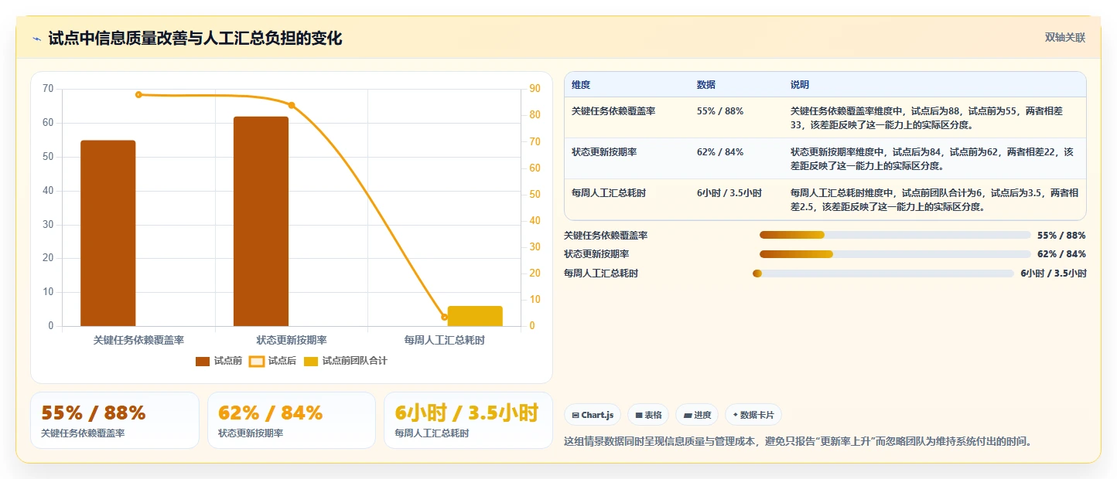Click the 6小时 / 3.5小时 table cell
Image resolution: width=1117 pixels, height=479 pixels.
[x=729, y=193]
